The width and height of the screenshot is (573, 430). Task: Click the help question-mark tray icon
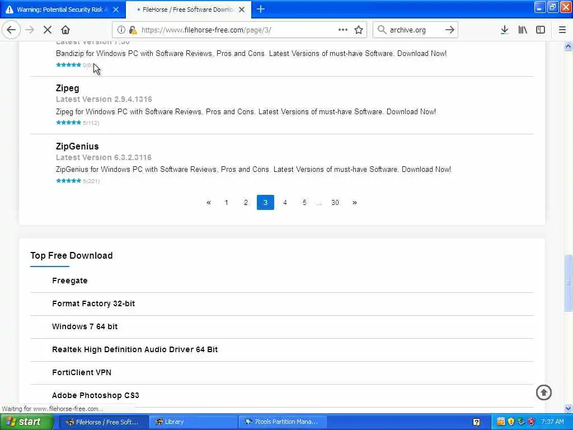(x=477, y=422)
